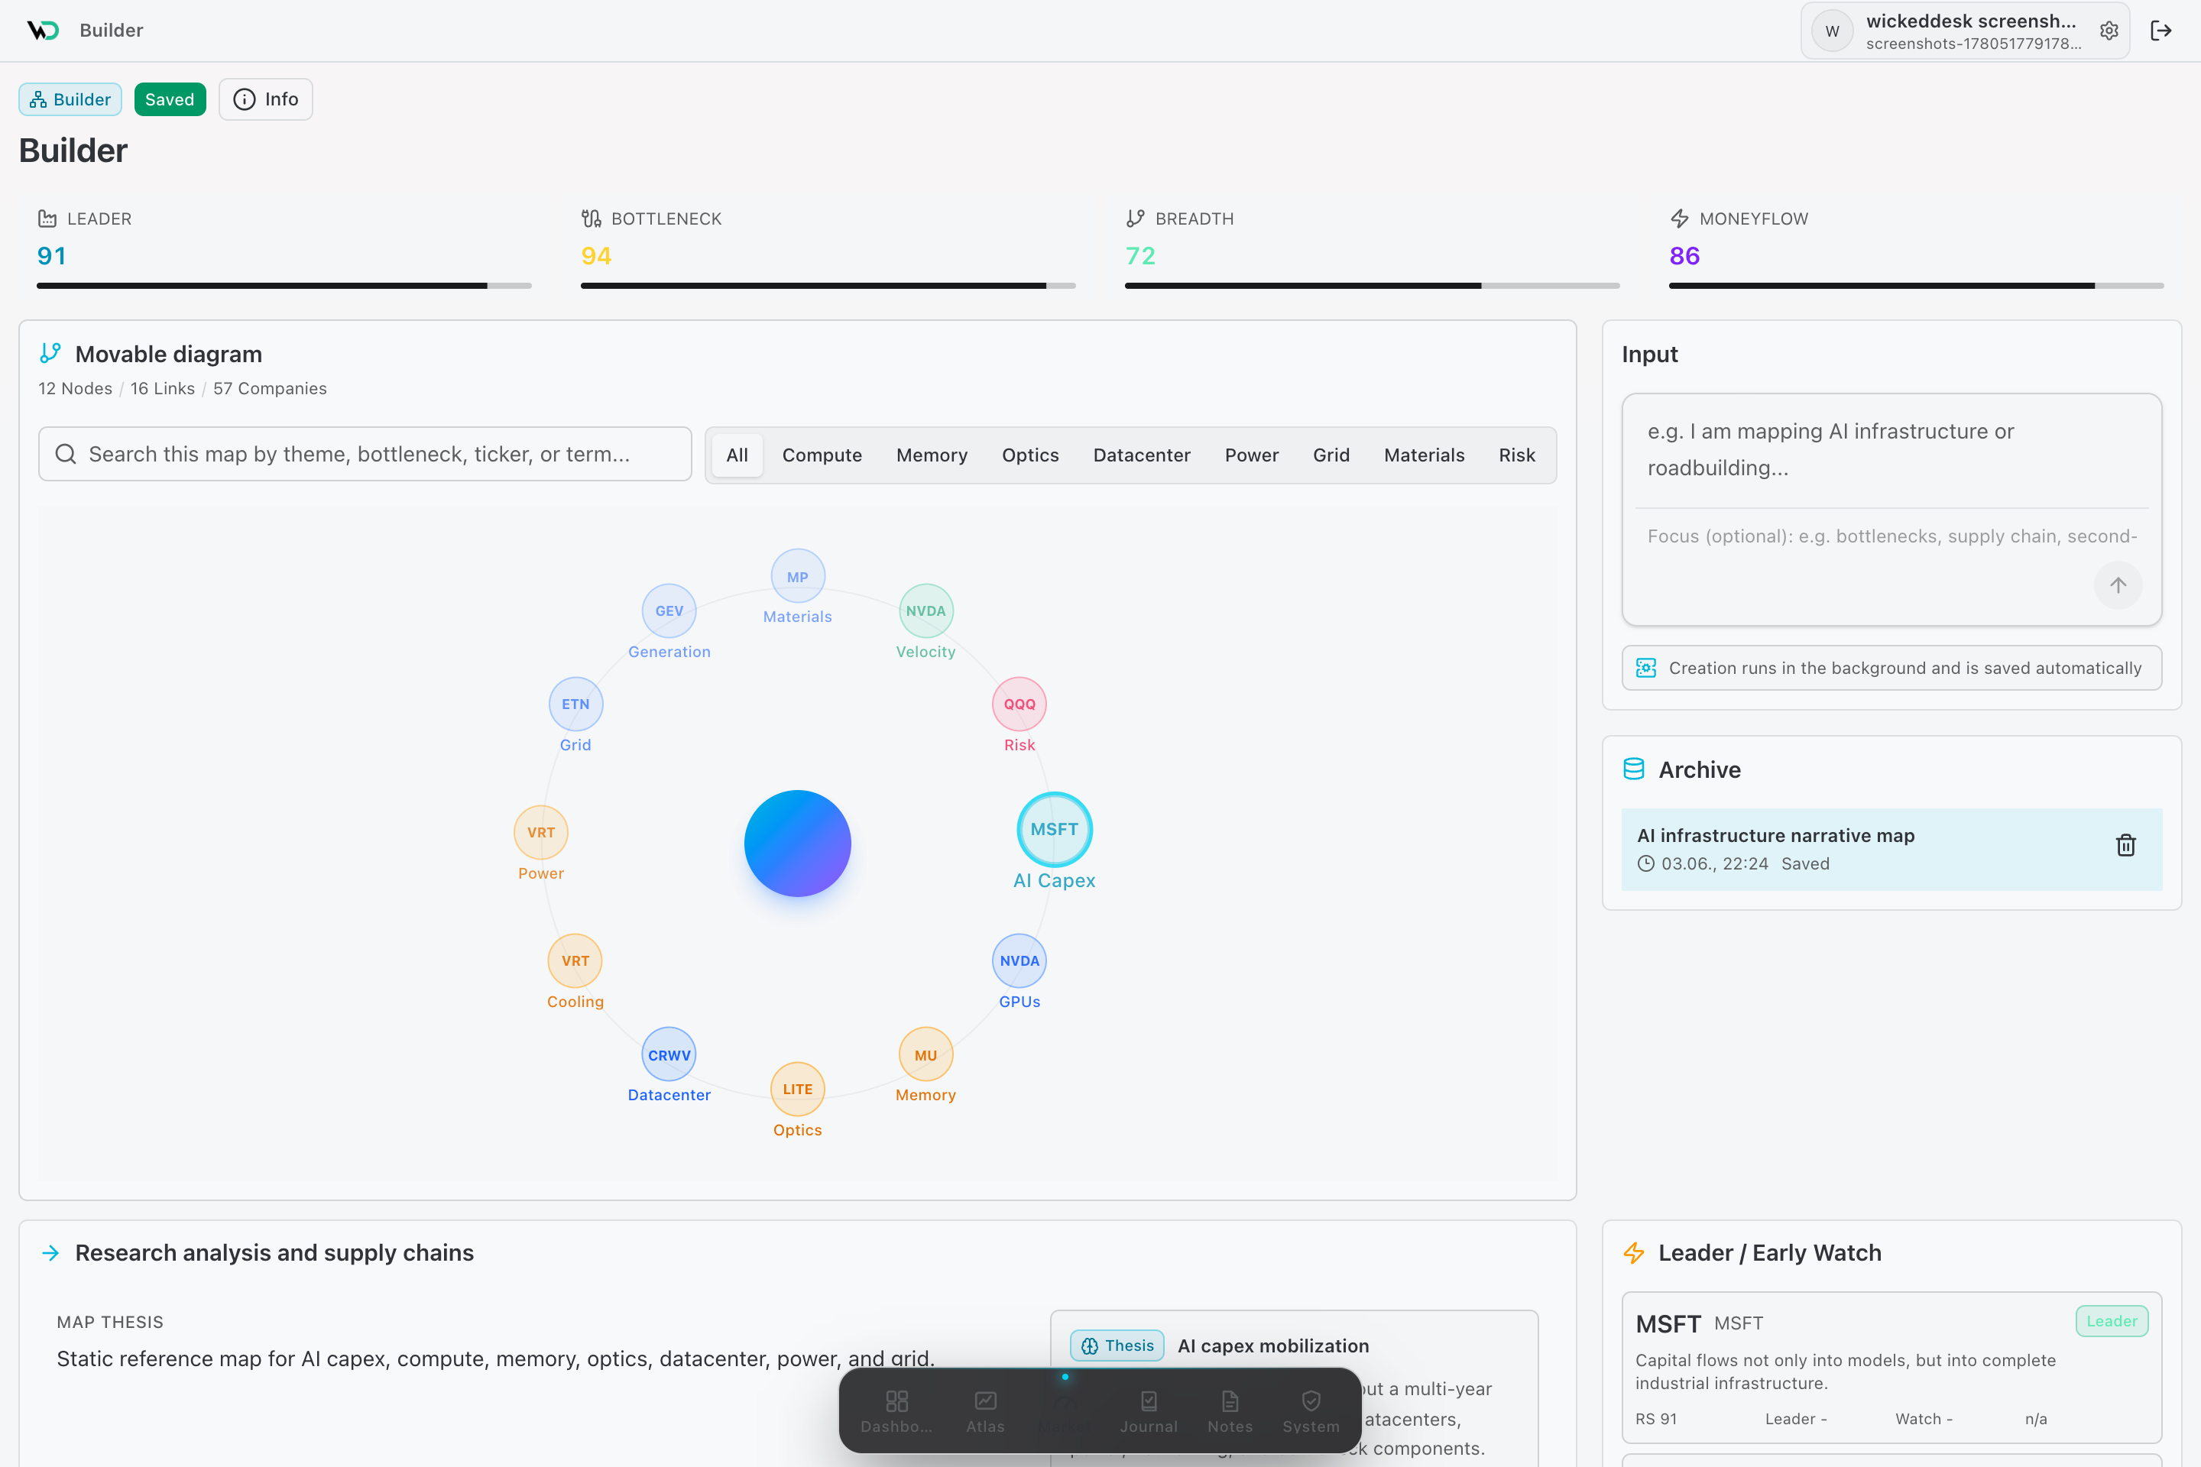
Task: Click the BREADTH score progress bar
Action: [1372, 285]
